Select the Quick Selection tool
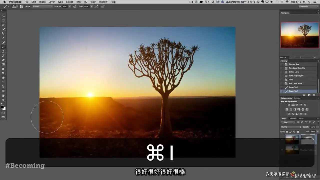320x180 pixels. [3, 29]
